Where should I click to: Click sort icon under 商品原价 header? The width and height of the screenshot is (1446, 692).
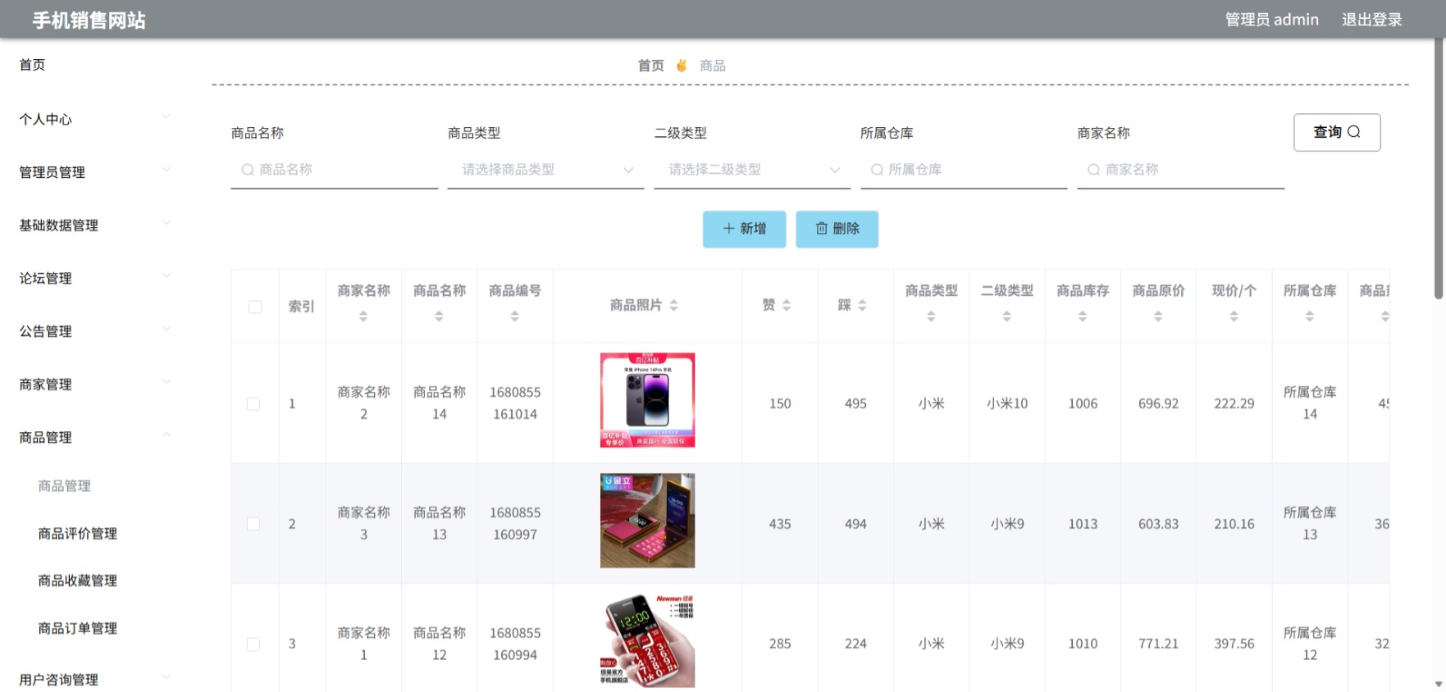[1158, 316]
